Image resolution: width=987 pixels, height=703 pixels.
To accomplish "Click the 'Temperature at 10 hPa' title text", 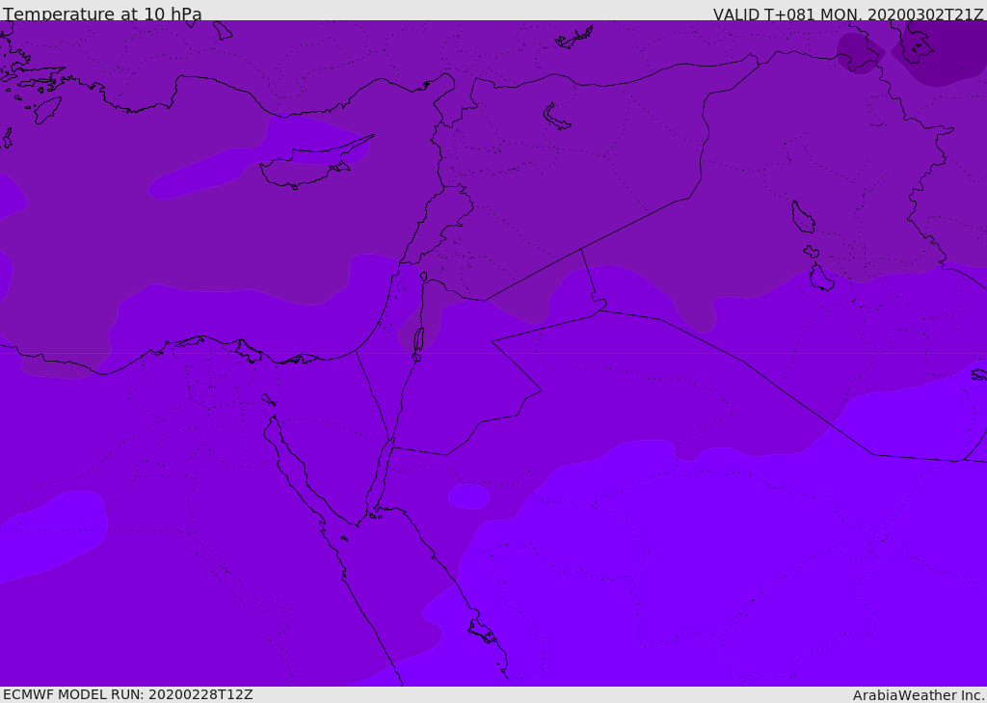I will (102, 14).
